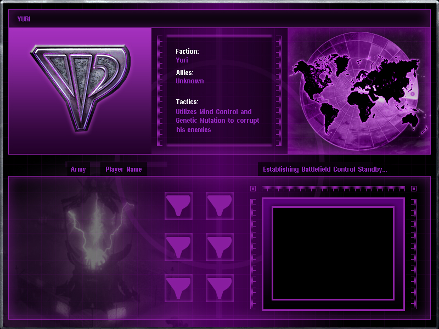Click the loading progress ruler above preview
This screenshot has width=439, height=329.
tap(333, 189)
